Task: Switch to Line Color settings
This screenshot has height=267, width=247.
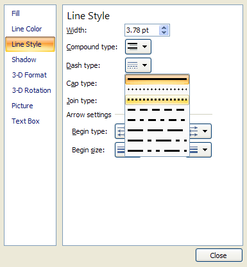Action: [x=27, y=29]
